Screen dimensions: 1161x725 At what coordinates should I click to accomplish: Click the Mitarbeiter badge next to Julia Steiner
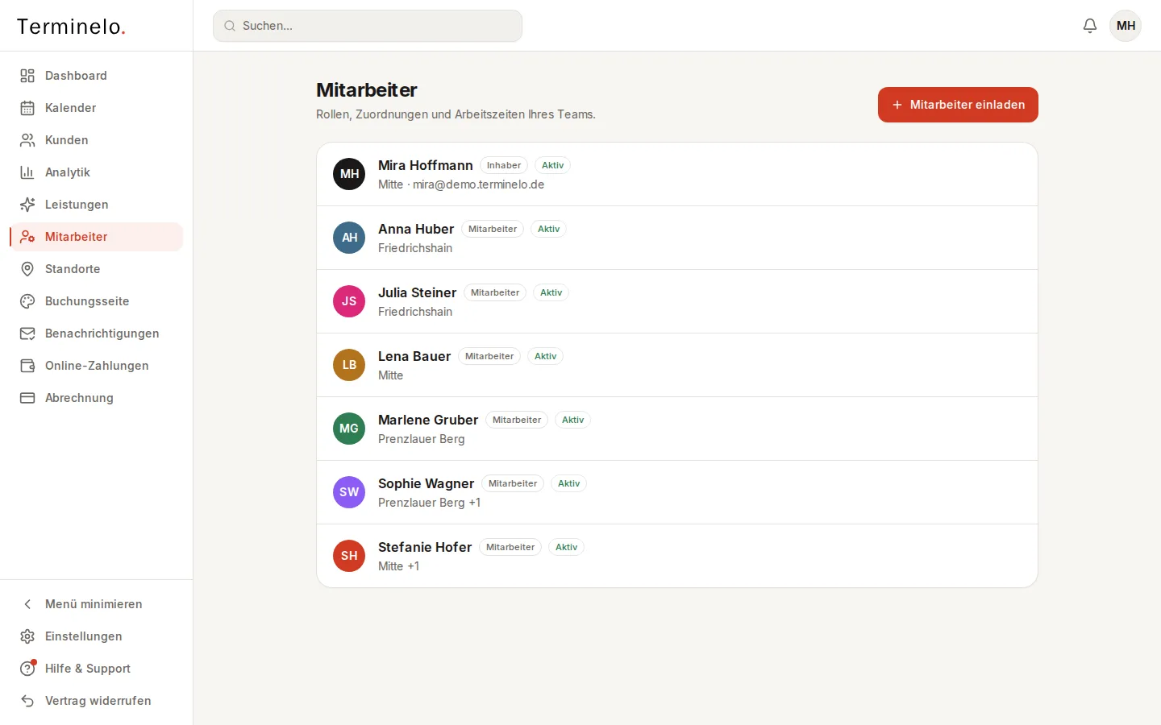point(495,292)
